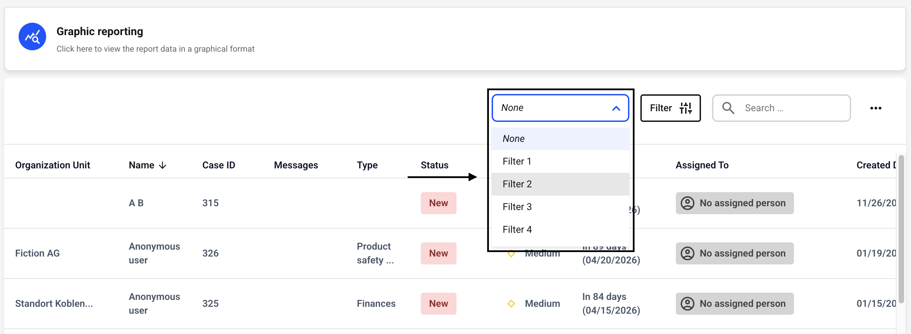Click the New status badge for case 315
Screen dimensions: 911x334
point(438,203)
